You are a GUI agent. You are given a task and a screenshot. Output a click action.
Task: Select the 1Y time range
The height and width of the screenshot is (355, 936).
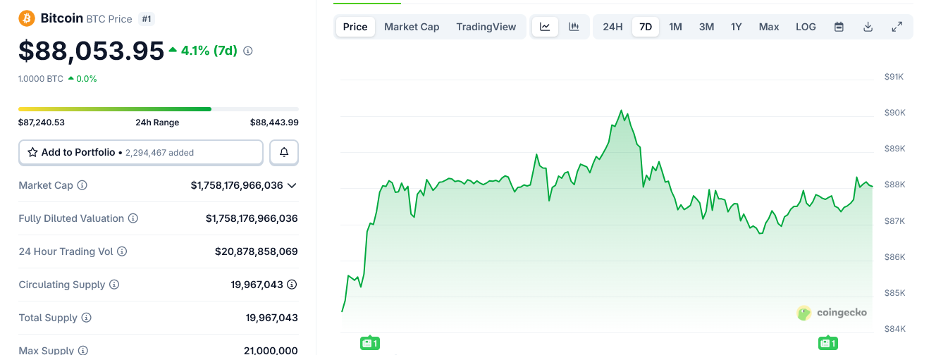737,27
